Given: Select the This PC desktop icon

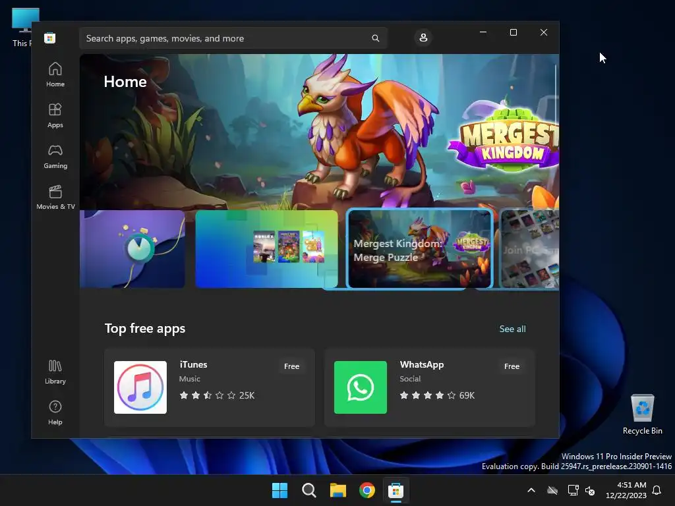Looking at the screenshot, I should 22,28.
